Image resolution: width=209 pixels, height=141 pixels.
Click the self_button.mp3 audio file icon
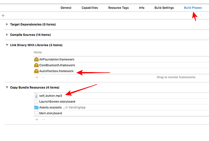tap(36, 96)
